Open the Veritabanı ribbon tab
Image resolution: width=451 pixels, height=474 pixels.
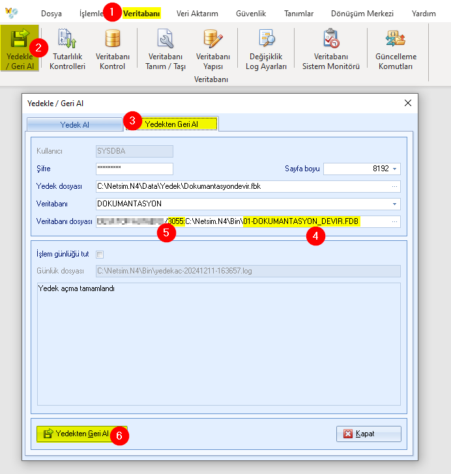click(141, 14)
